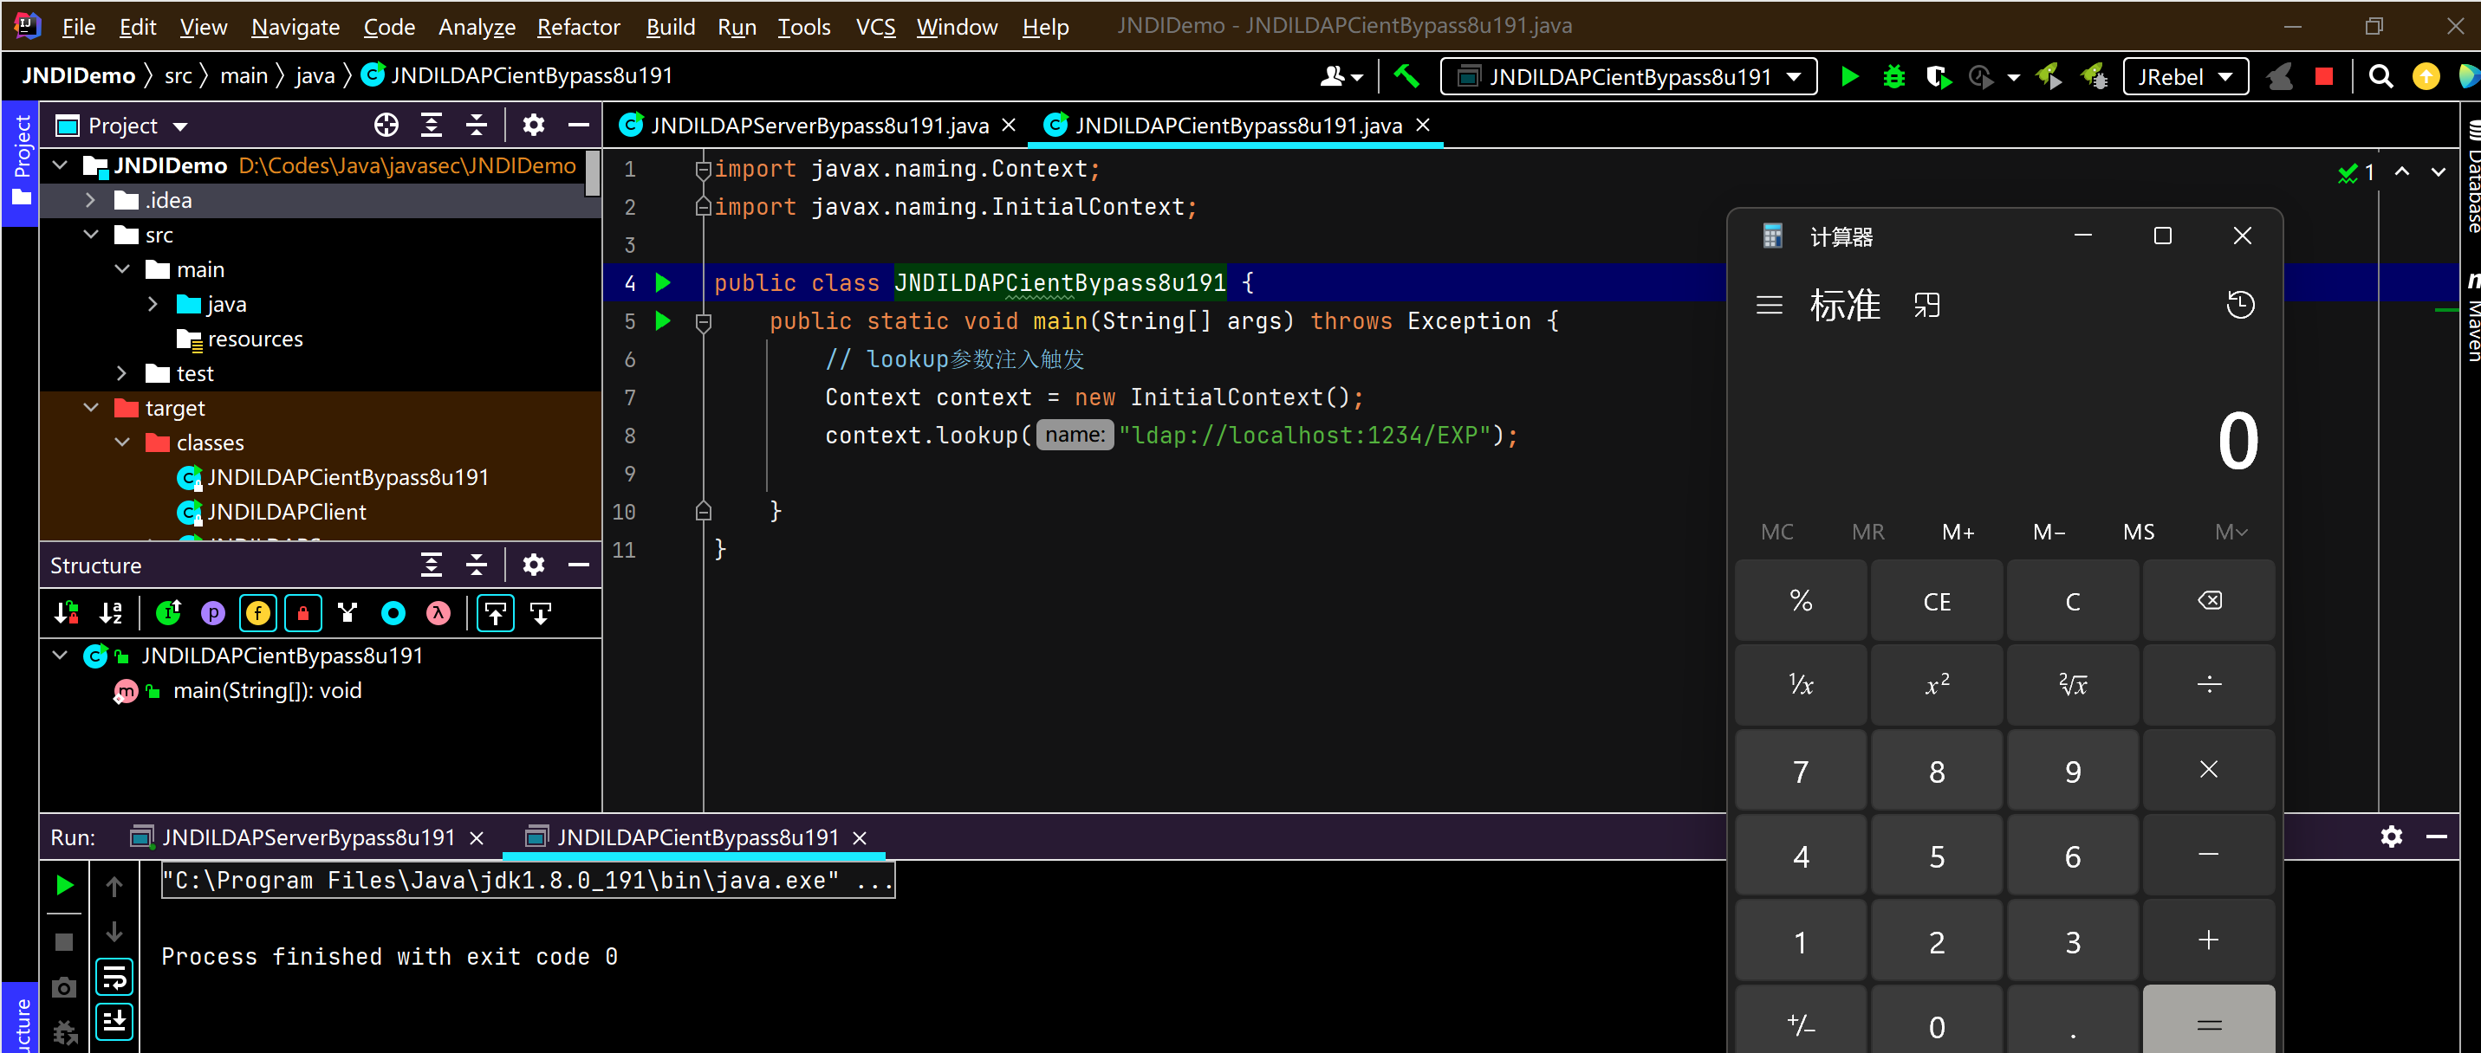Click the Build project hammer icon
The height and width of the screenshot is (1053, 2481).
coord(1406,76)
